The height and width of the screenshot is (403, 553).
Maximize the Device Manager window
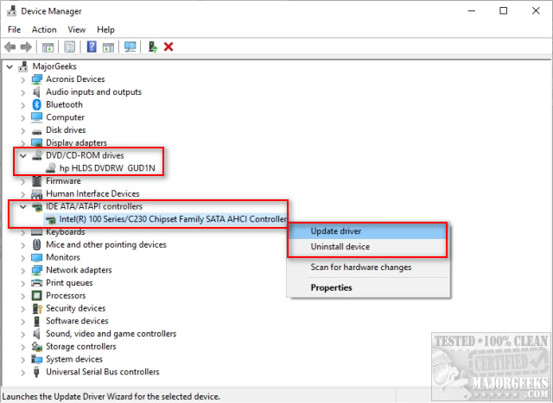pyautogui.click(x=503, y=11)
